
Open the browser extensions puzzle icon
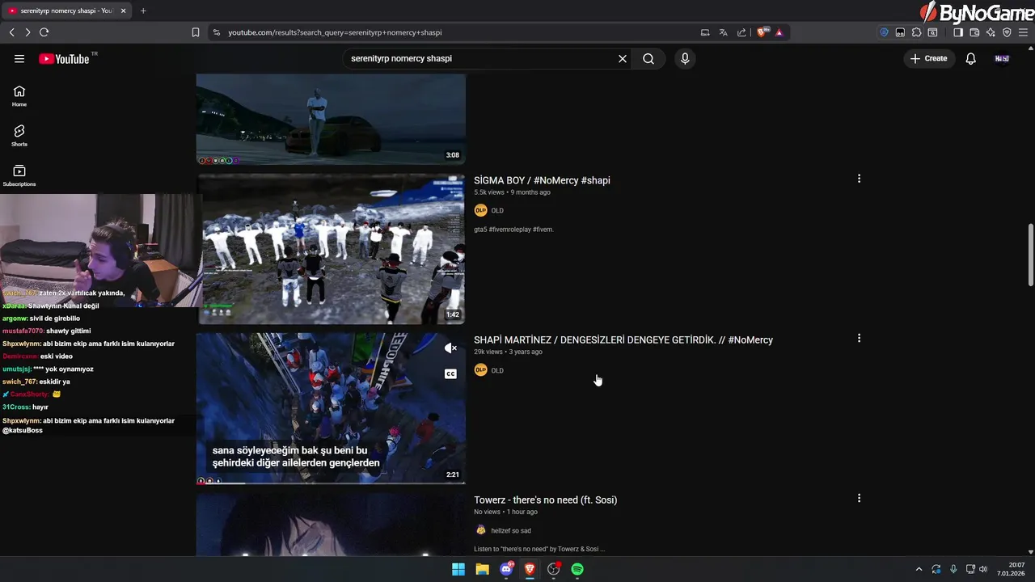[916, 32]
